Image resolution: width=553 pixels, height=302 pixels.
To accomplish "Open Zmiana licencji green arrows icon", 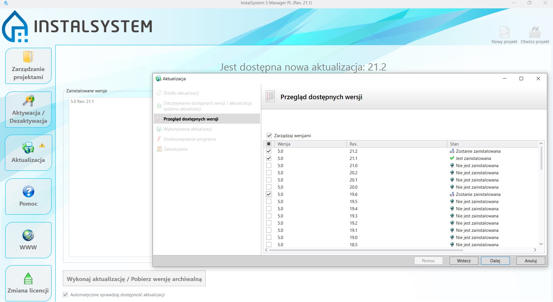I will [x=28, y=278].
